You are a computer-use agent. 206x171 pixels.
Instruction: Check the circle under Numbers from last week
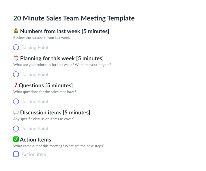(x=16, y=47)
